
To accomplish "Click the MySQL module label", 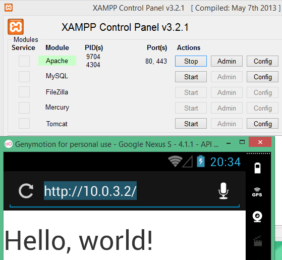I will click(x=57, y=76).
